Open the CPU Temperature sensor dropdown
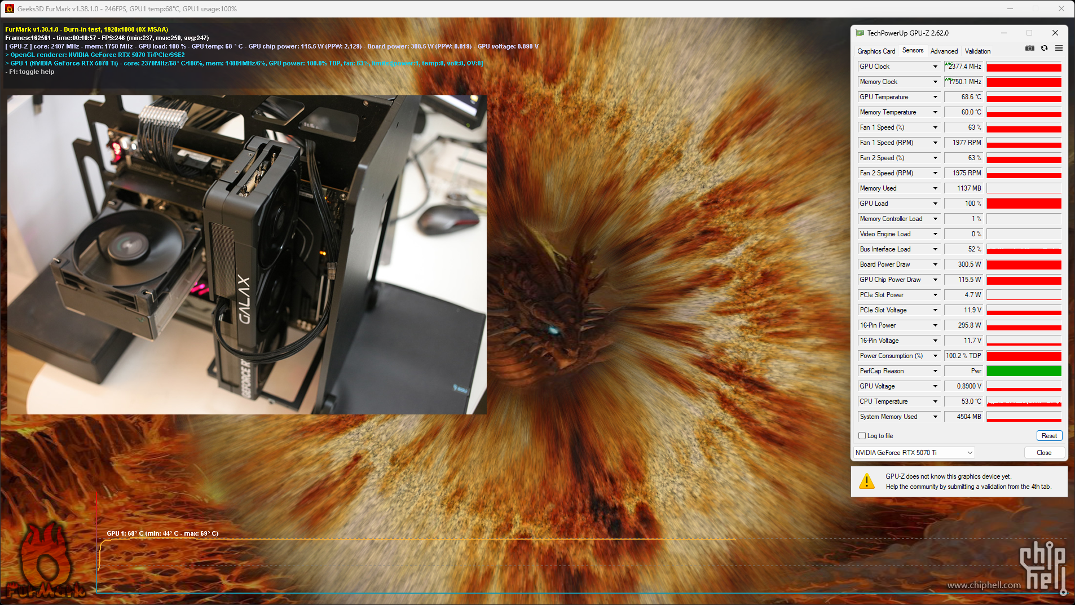Image resolution: width=1075 pixels, height=605 pixels. click(x=935, y=401)
